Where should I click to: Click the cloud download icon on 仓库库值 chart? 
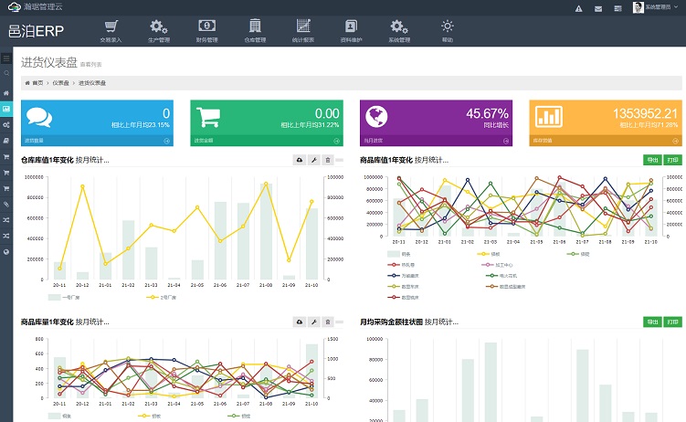(x=299, y=160)
